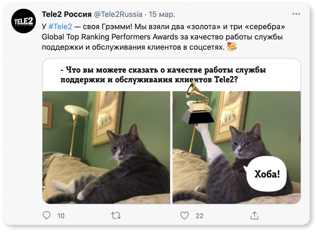Click the @Tele2Russia handle
This screenshot has height=232, width=317.
click(x=118, y=15)
